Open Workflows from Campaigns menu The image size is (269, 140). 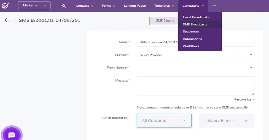(x=190, y=46)
